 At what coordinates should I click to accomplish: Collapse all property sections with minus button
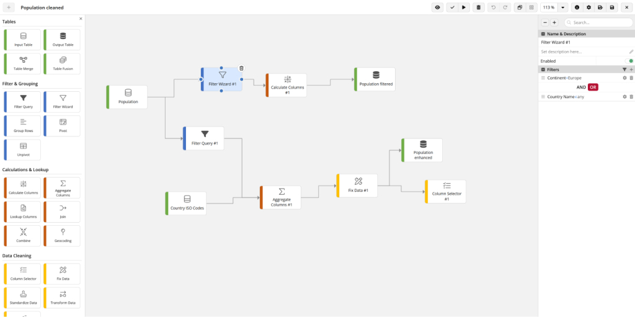(545, 23)
